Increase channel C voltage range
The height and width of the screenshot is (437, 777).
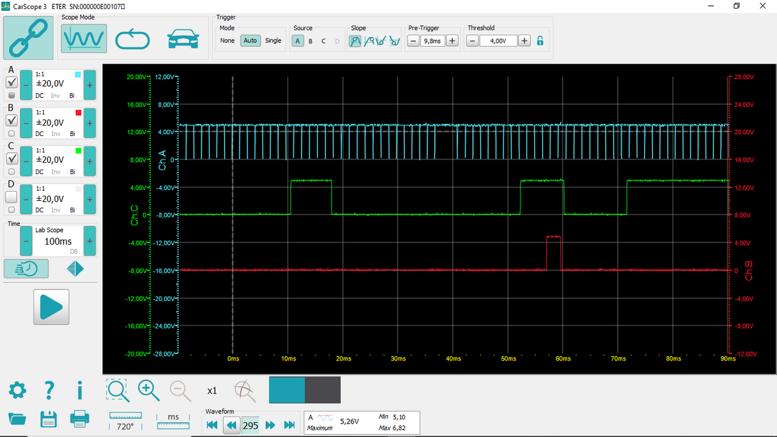click(90, 161)
